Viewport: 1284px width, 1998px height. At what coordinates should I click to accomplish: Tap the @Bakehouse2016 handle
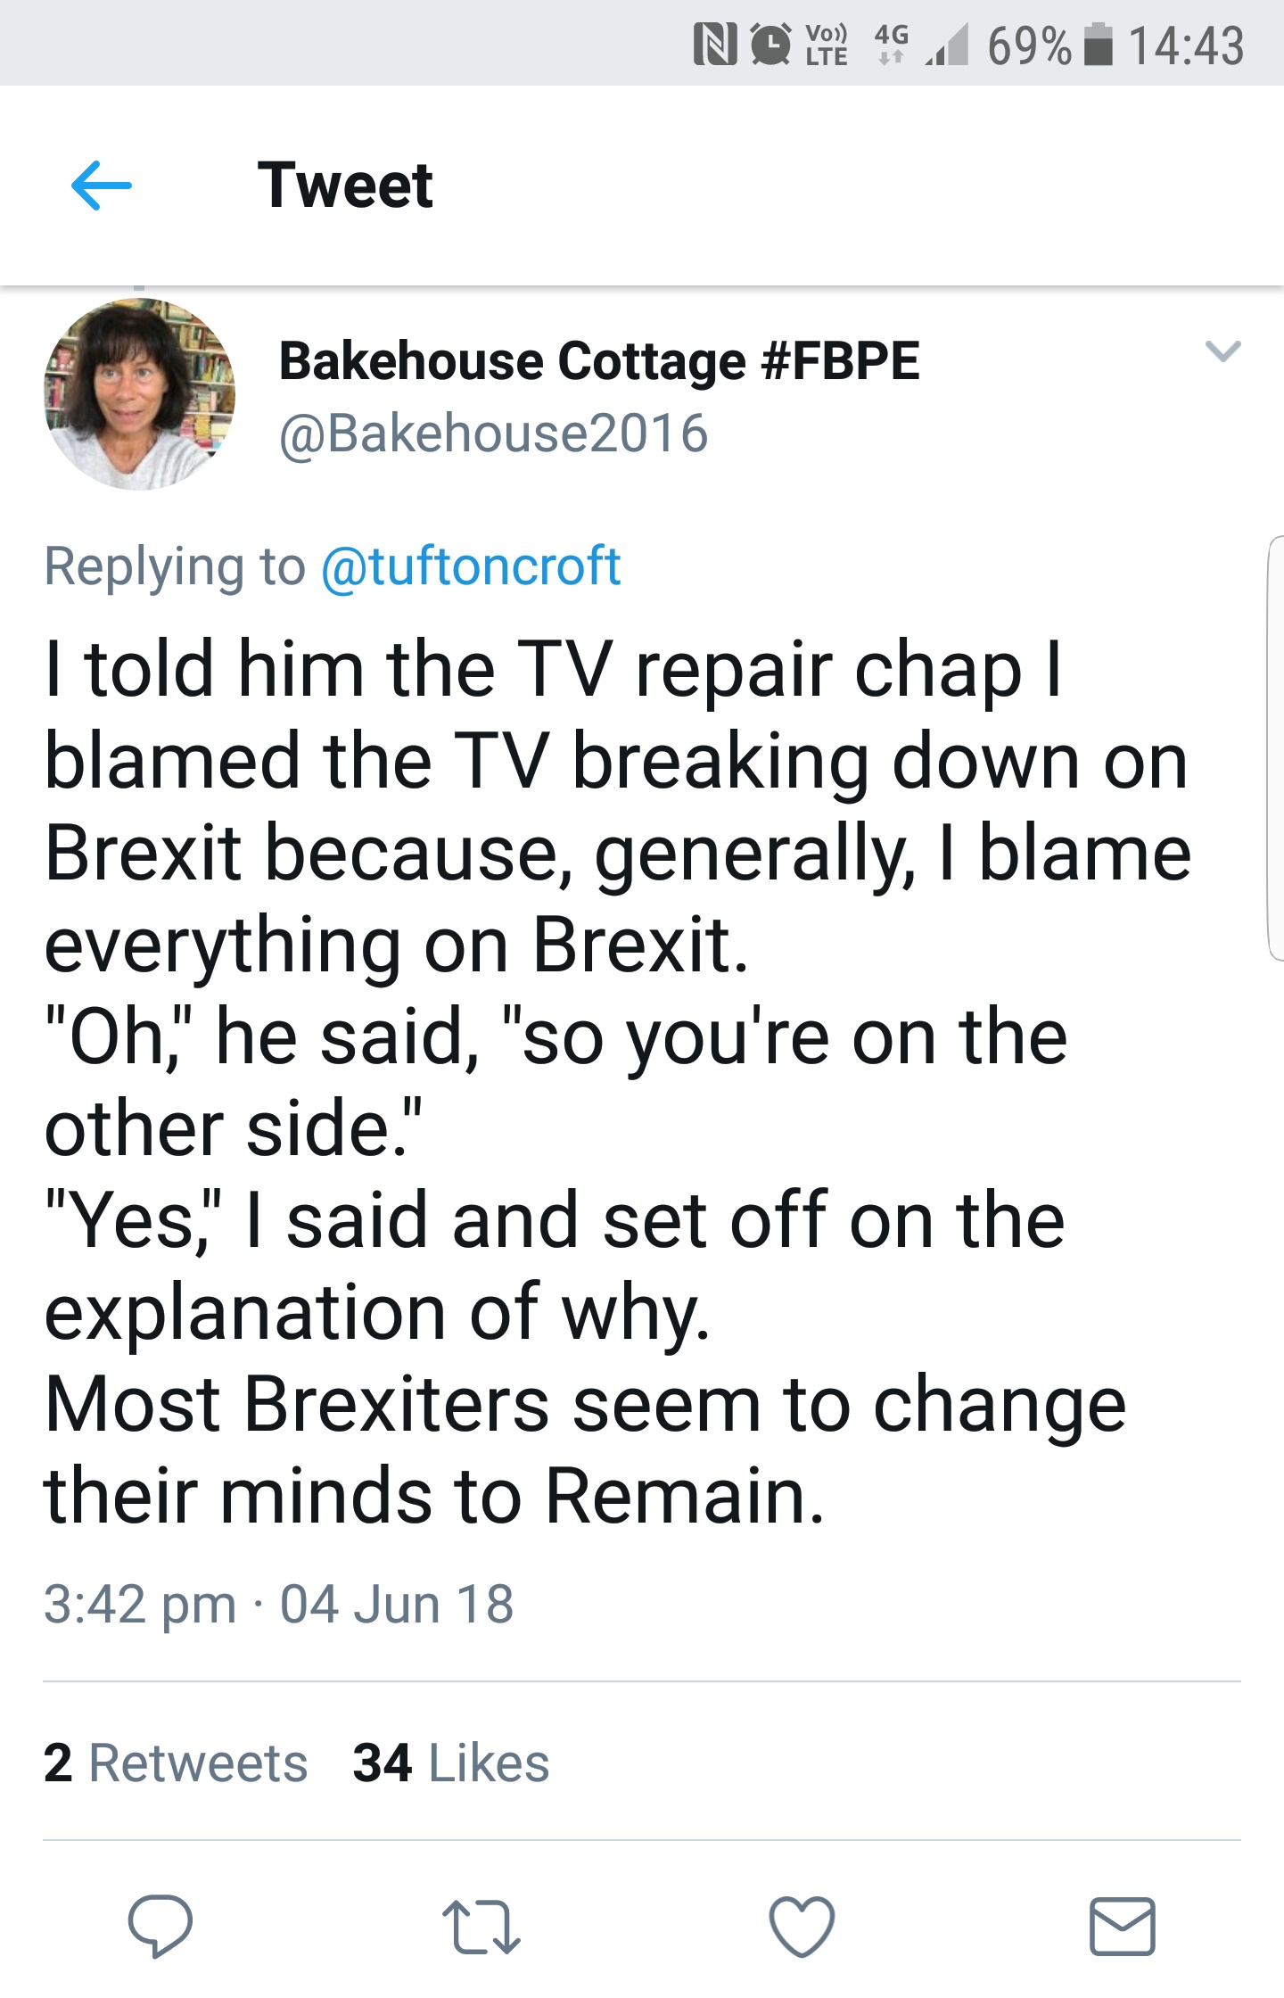pos(494,433)
